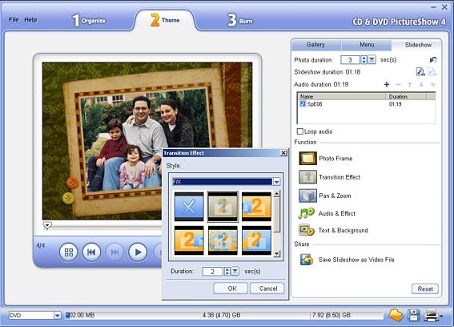Click the transition Duration value field
Image resolution: width=454 pixels, height=327 pixels.
pyautogui.click(x=213, y=272)
